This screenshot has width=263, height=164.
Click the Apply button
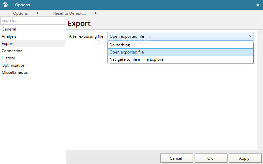(245, 158)
